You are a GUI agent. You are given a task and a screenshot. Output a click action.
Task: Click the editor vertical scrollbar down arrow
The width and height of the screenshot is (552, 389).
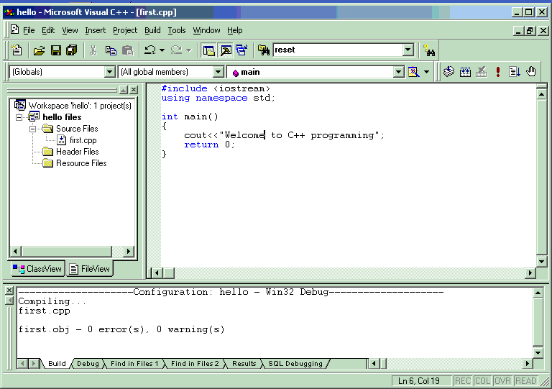click(x=541, y=261)
